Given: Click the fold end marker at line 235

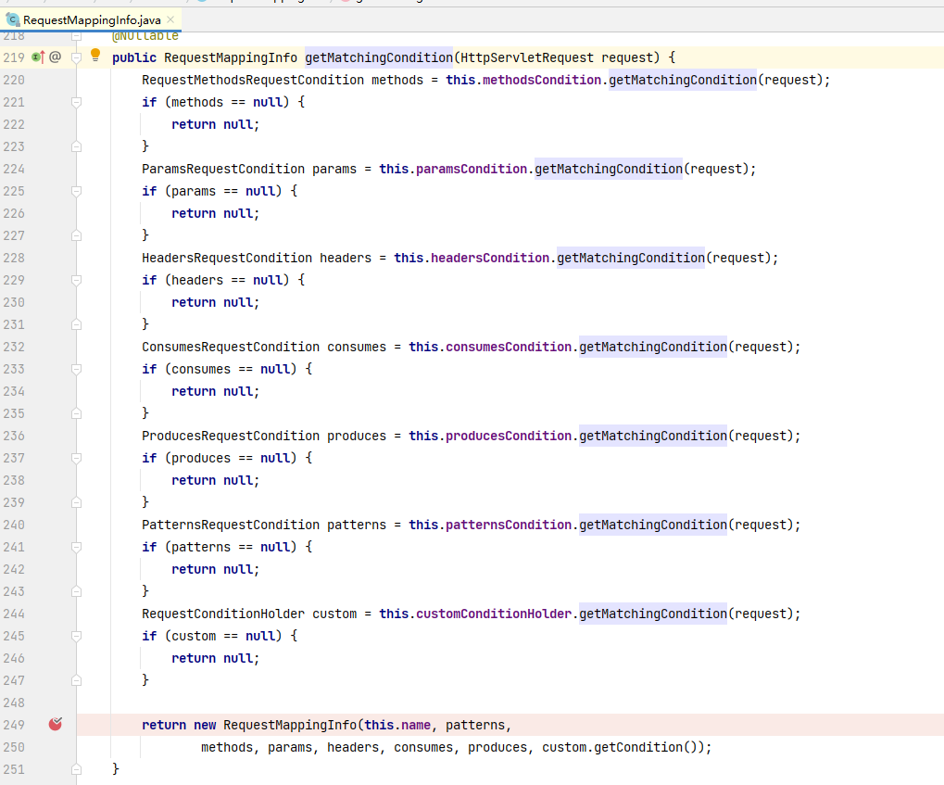Looking at the screenshot, I should 77,414.
